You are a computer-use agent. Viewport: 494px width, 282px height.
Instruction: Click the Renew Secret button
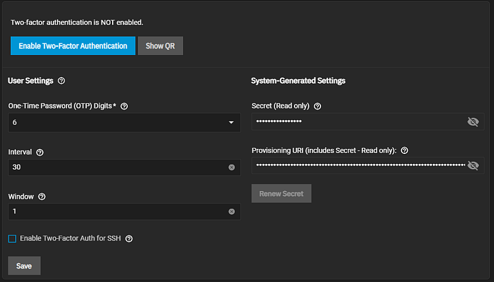tap(281, 194)
